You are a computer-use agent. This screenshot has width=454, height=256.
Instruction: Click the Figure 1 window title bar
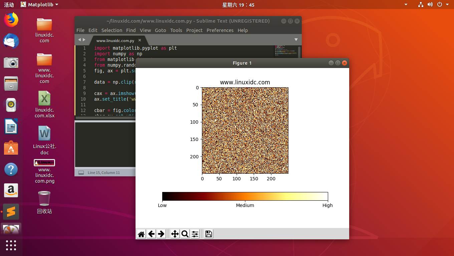tap(242, 63)
